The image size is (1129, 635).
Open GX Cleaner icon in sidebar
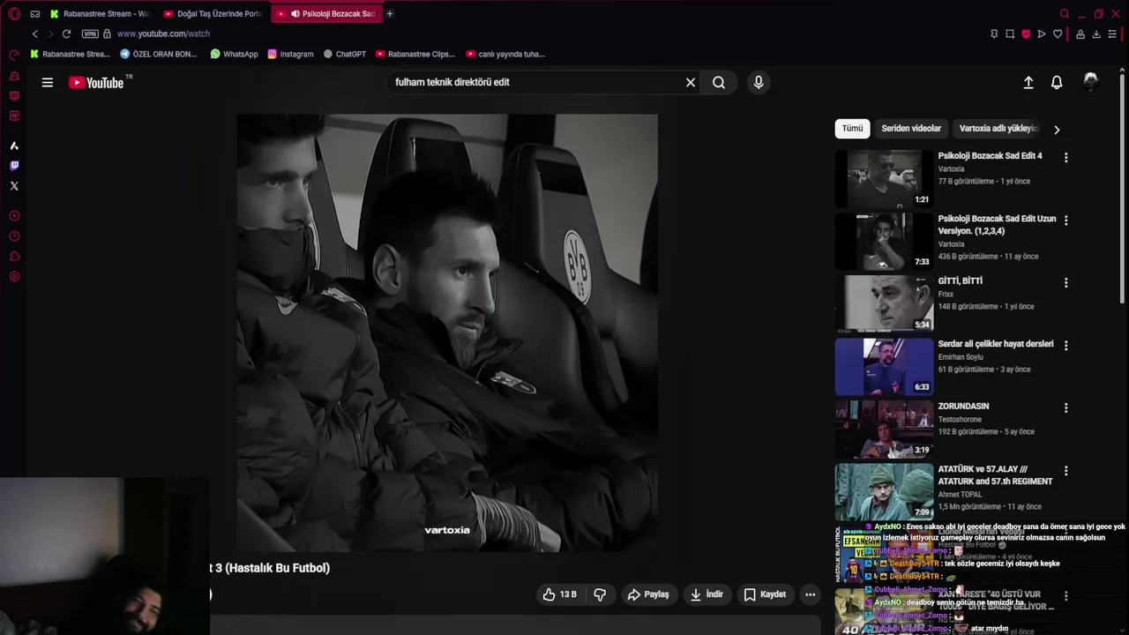14,95
